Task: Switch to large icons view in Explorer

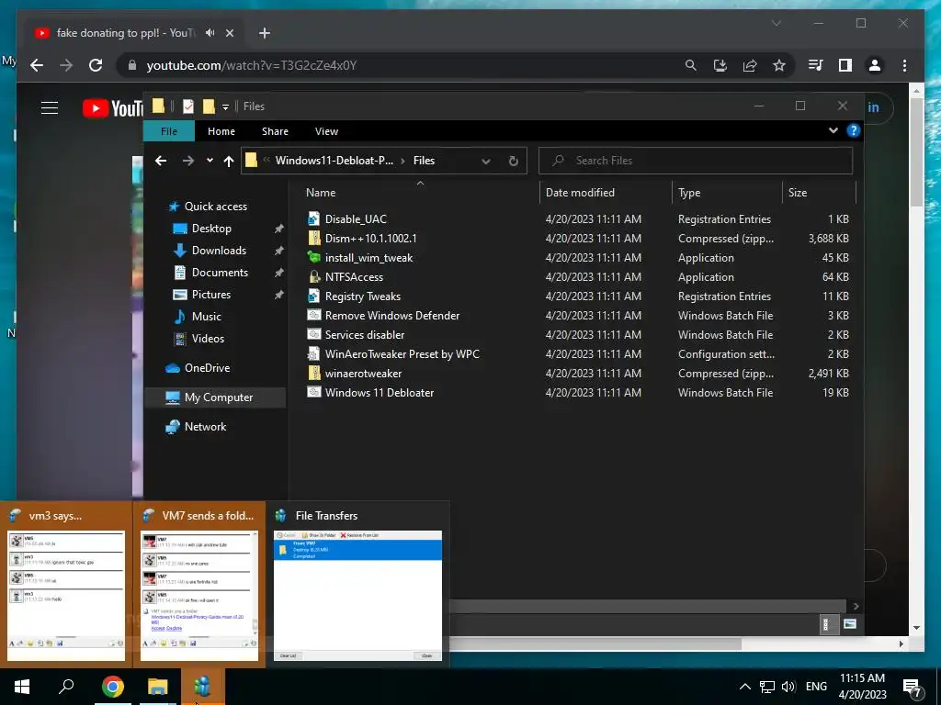Action: coord(850,624)
